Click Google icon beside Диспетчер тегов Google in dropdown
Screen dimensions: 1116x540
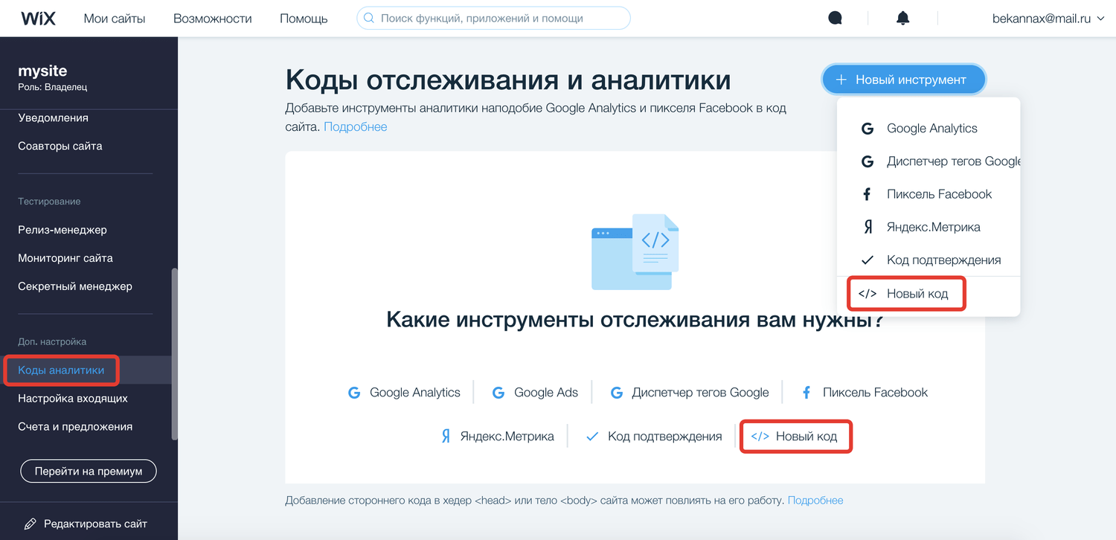click(x=868, y=161)
